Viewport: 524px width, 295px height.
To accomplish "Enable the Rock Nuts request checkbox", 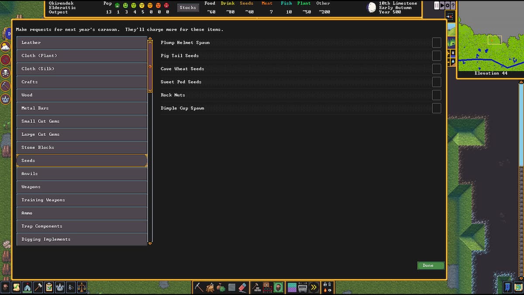I will click(x=436, y=95).
